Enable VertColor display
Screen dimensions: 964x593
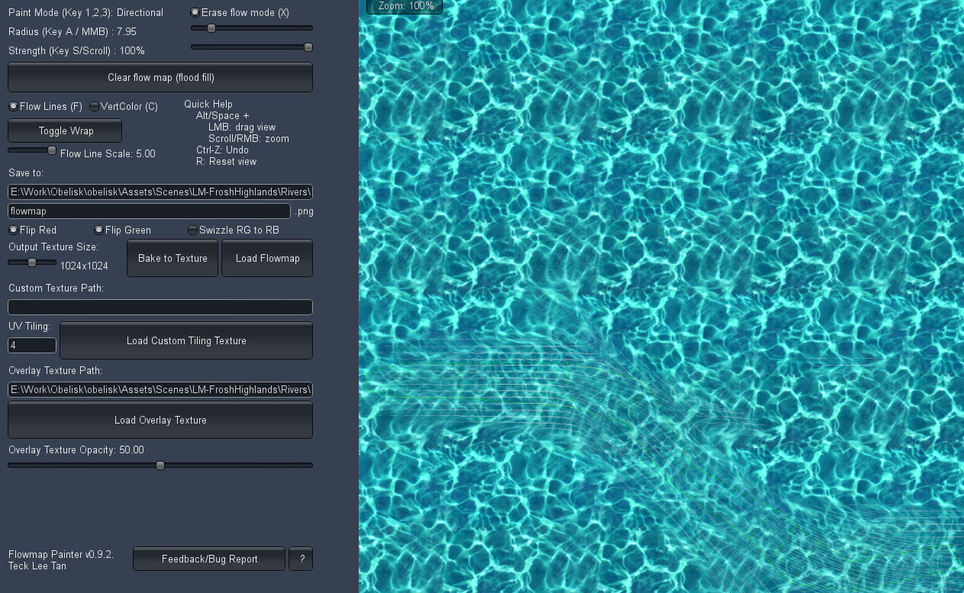pyautogui.click(x=94, y=106)
